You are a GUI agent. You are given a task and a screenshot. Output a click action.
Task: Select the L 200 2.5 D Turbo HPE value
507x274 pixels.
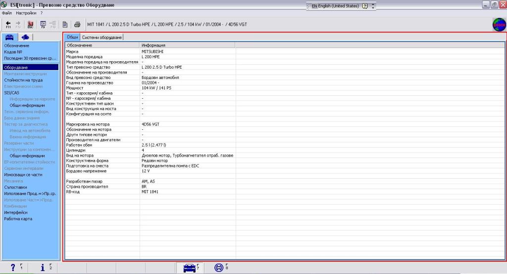pos(162,67)
